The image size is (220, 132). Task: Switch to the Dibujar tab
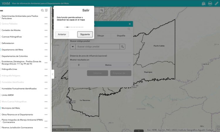(101, 35)
